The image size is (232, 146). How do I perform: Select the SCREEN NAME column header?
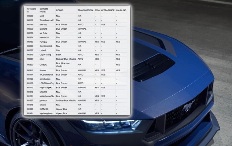tap(45, 10)
